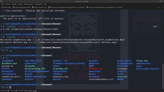Screen dimensions: 164x92
Task: Click the ./dotnet --list-sdks command line
Action: pos(18,27)
